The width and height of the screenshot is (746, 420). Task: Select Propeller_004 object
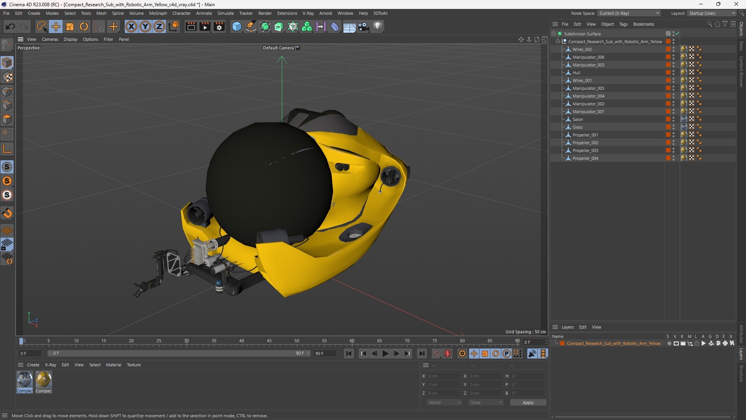(585, 158)
